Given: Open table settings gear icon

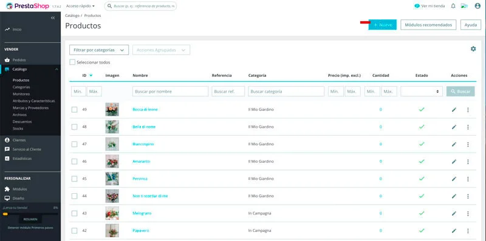Looking at the screenshot, I should coord(473,49).
